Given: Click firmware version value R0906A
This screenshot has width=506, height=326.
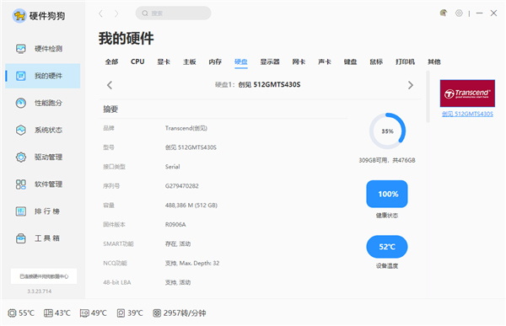Looking at the screenshot, I should coord(175,225).
